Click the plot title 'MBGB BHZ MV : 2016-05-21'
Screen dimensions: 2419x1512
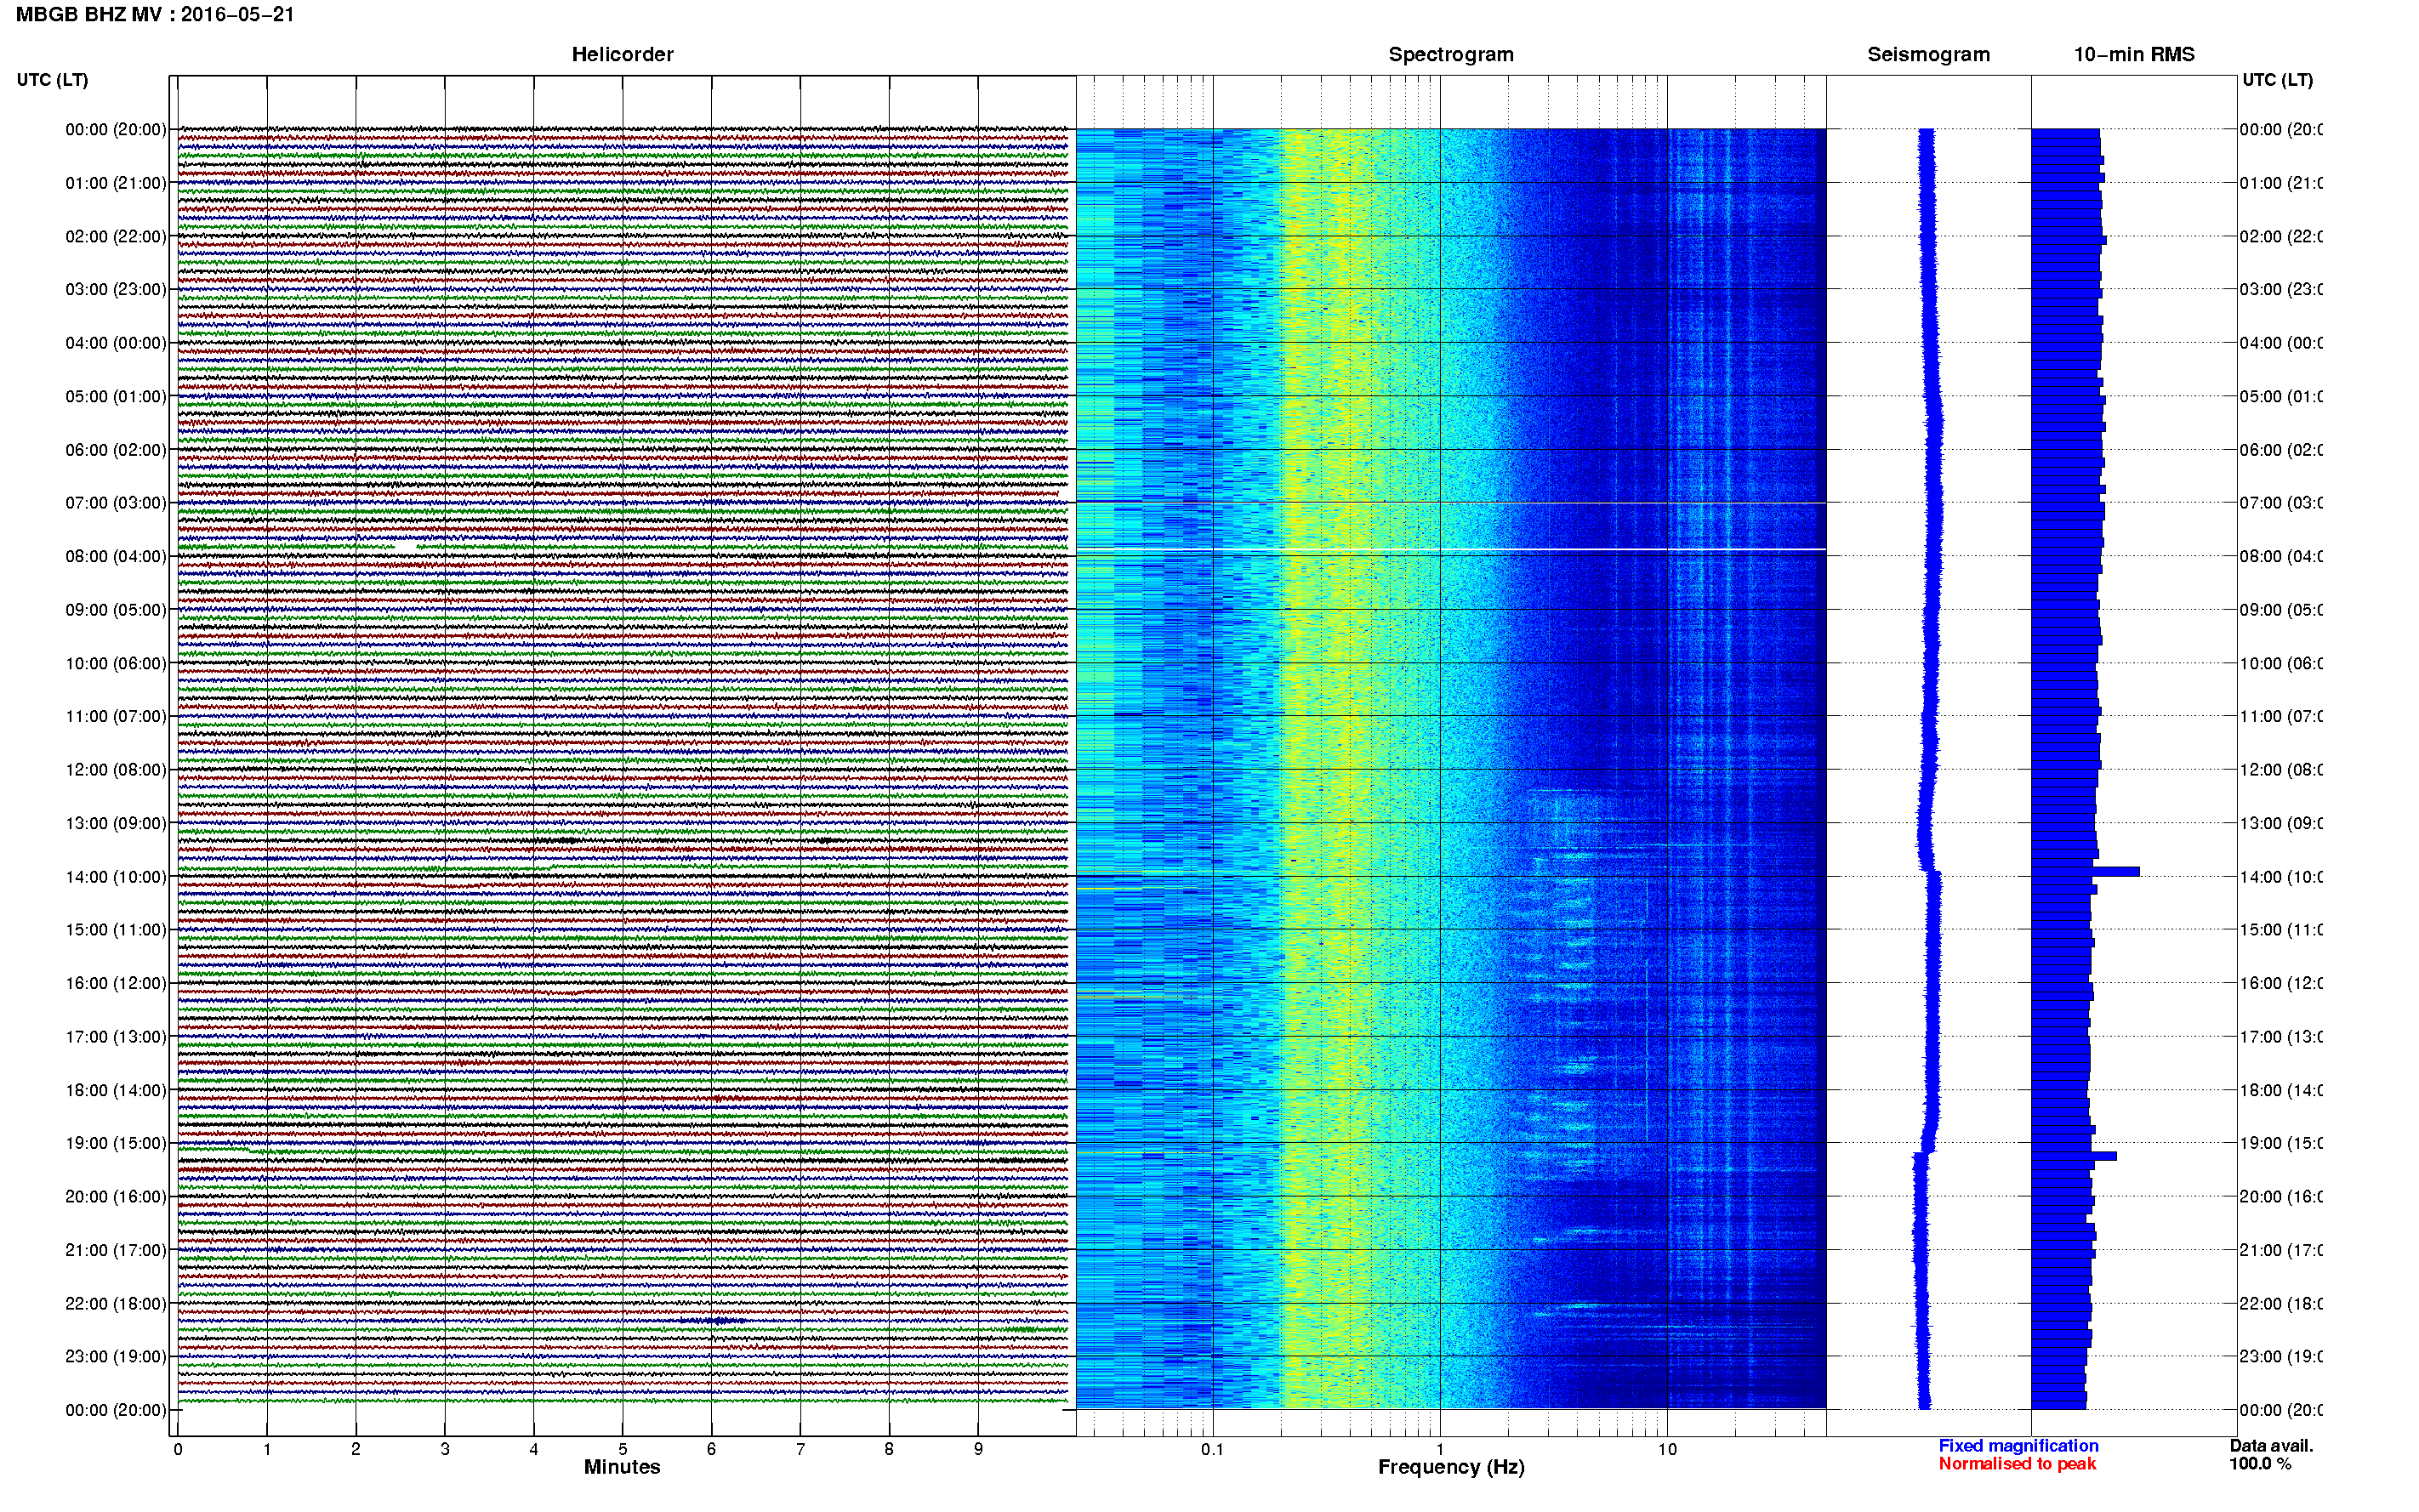point(155,15)
